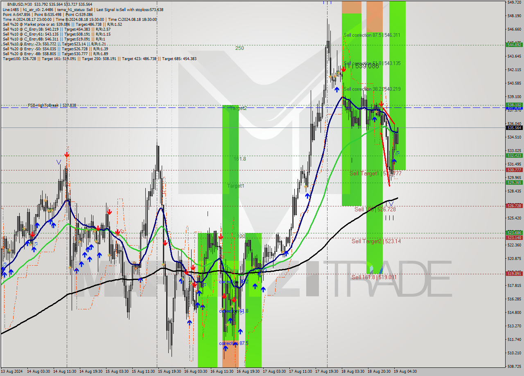Click the 534.510 price scale value

[x=514, y=137]
